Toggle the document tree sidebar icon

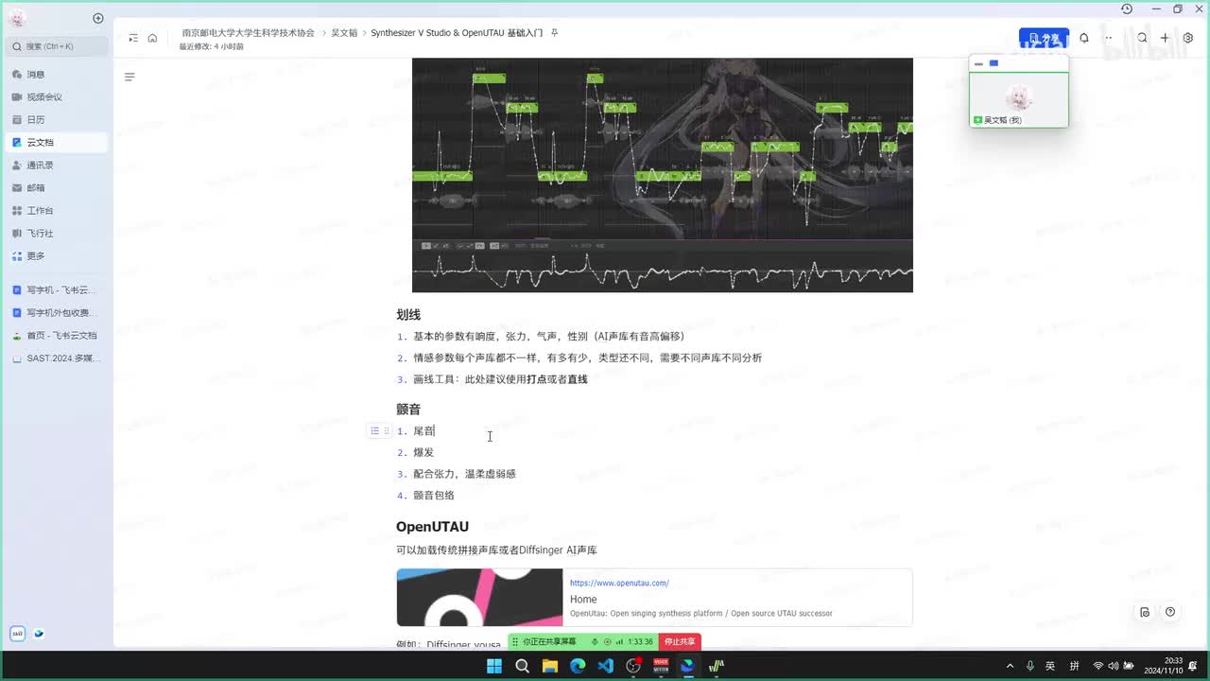(133, 38)
